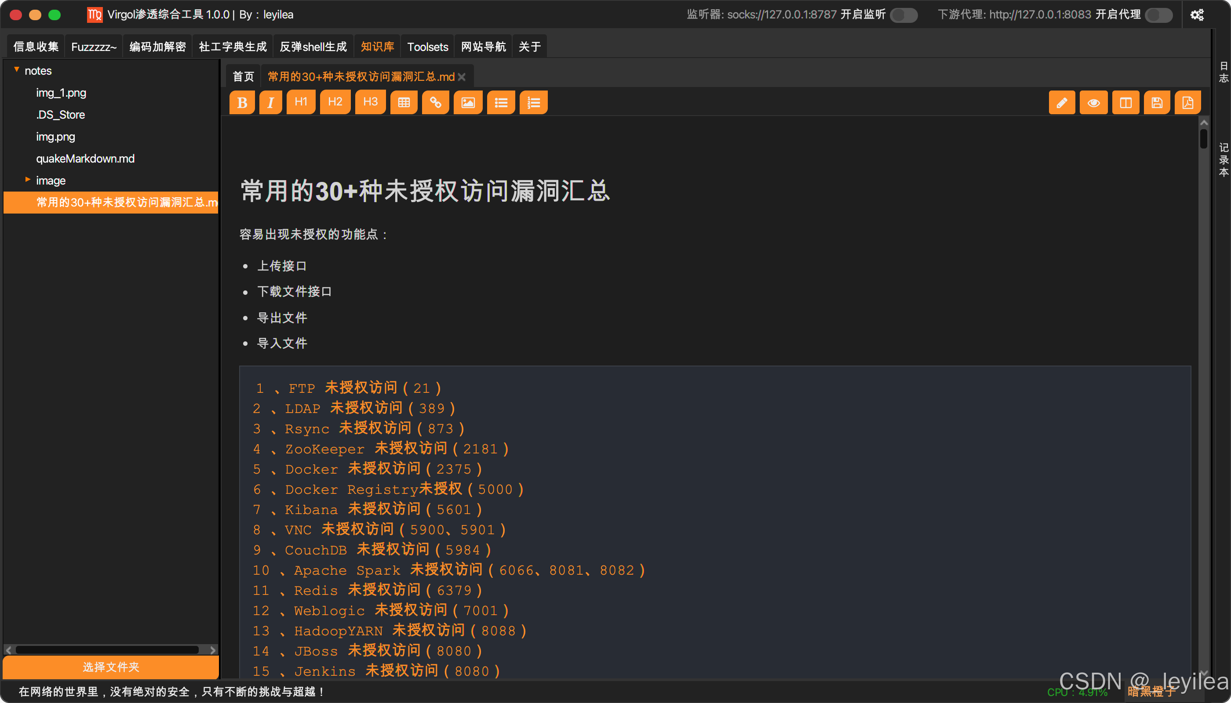Viewport: 1231px width, 703px height.
Task: Toggle preview mode with the eye icon
Action: tap(1094, 102)
